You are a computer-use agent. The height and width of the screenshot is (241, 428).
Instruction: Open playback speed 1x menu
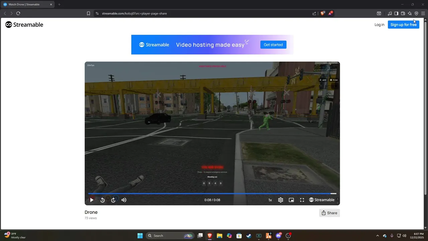(x=270, y=200)
